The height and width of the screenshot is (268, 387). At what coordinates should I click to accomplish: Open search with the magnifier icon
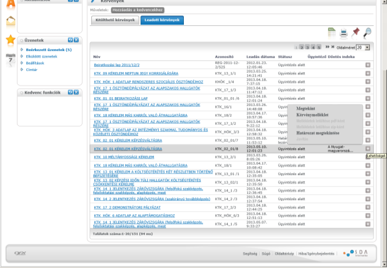coord(367,33)
